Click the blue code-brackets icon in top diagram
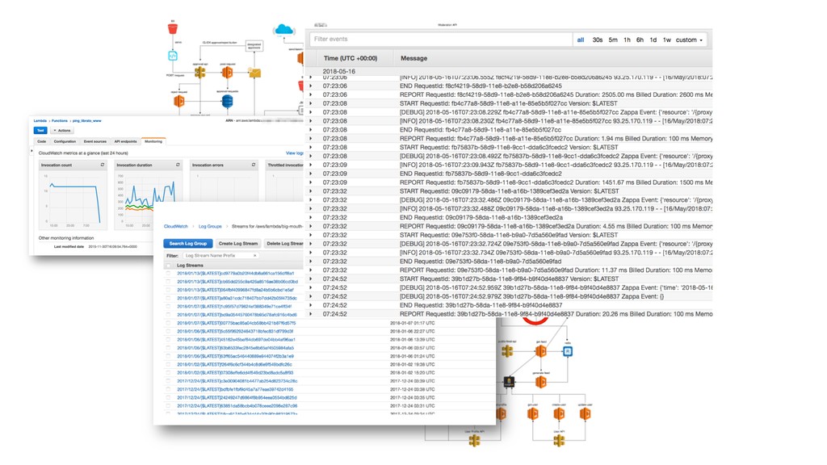 click(173, 56)
